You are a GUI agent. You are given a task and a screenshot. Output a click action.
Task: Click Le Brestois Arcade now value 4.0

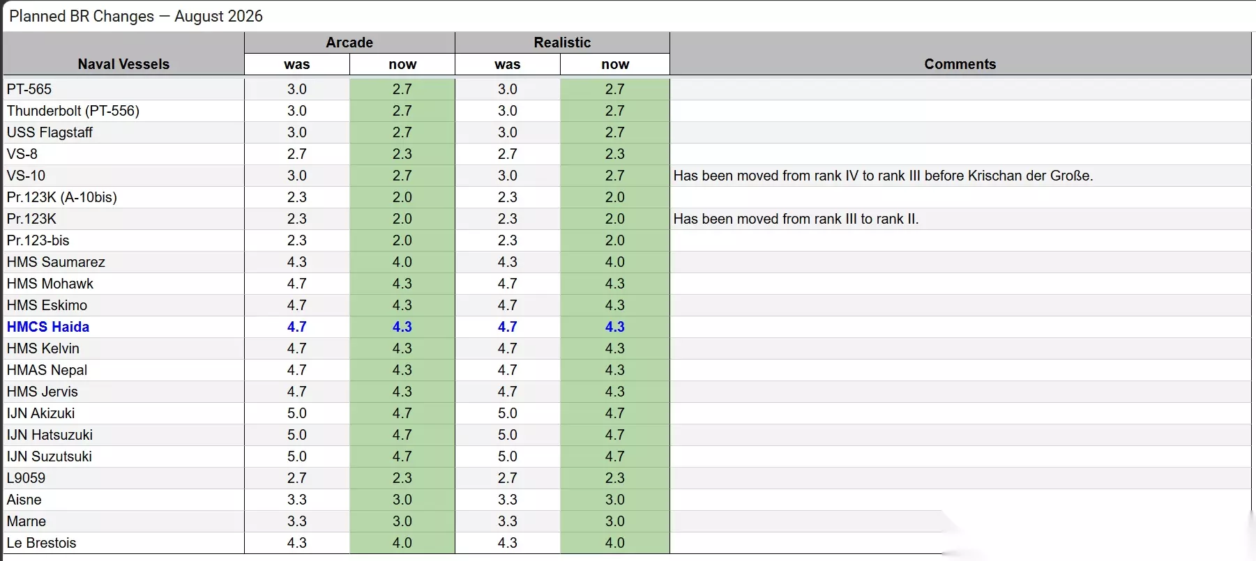402,543
